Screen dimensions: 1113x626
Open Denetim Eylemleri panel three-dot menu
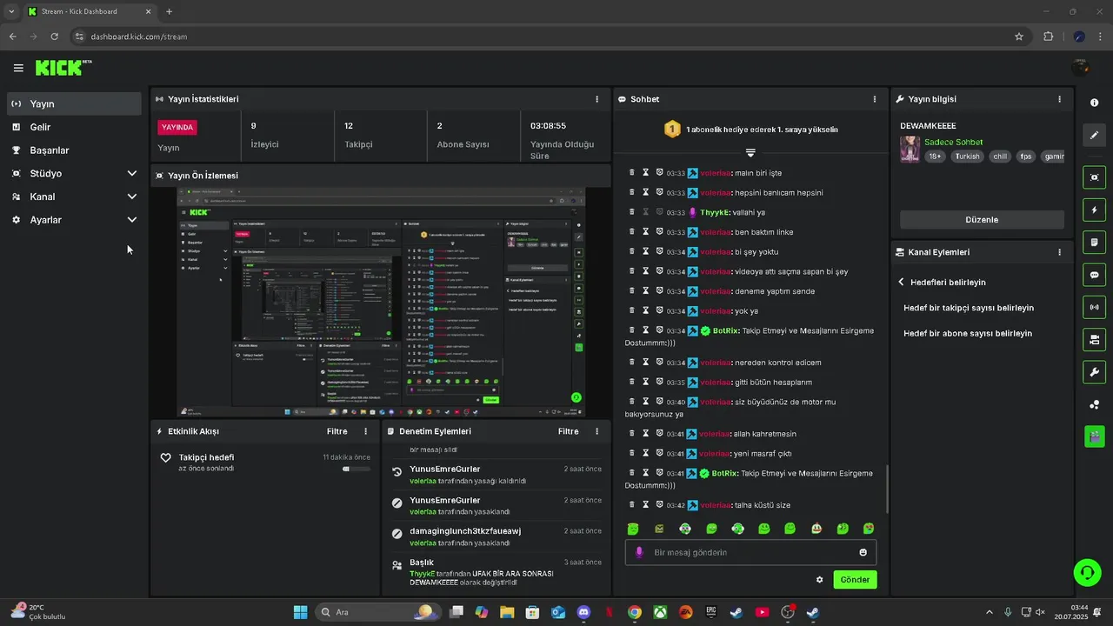pos(596,431)
